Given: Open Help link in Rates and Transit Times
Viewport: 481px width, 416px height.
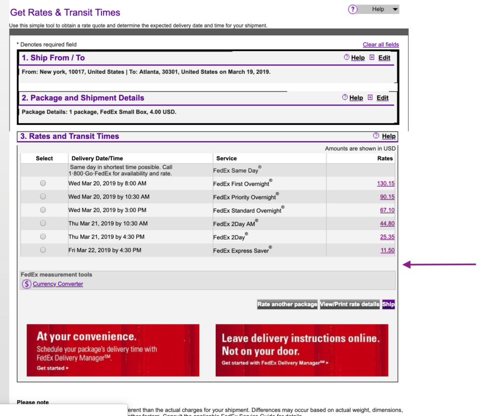Looking at the screenshot, I should [388, 136].
